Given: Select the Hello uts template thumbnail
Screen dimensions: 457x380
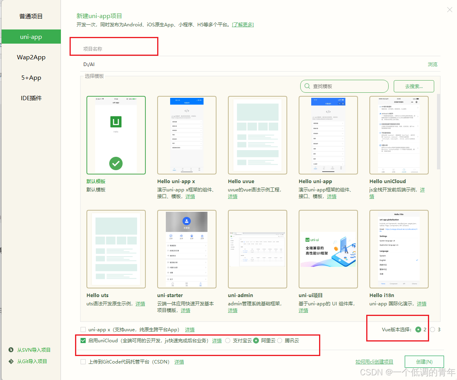Looking at the screenshot, I should point(116,249).
